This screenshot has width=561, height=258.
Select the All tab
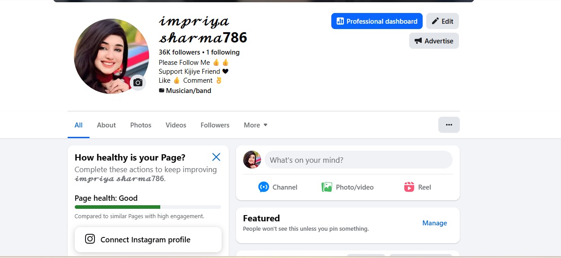click(78, 125)
